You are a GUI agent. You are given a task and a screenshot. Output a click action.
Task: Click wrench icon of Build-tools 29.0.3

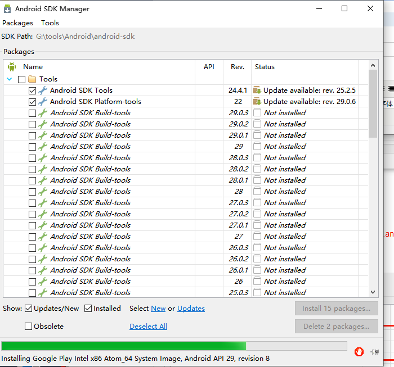tap(43, 113)
